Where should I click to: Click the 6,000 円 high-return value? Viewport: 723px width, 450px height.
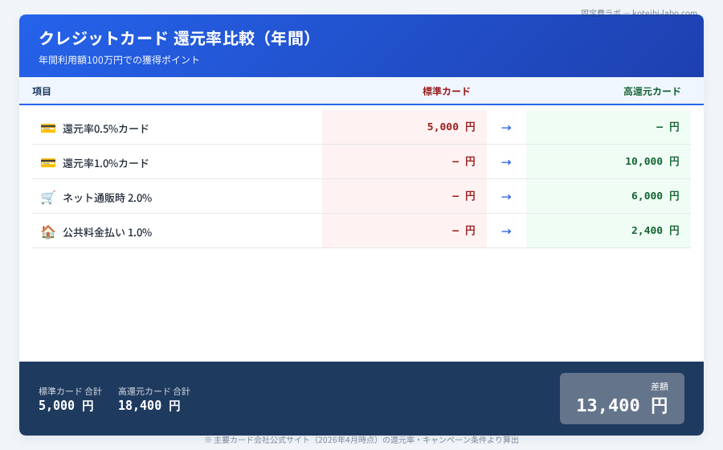point(656,196)
